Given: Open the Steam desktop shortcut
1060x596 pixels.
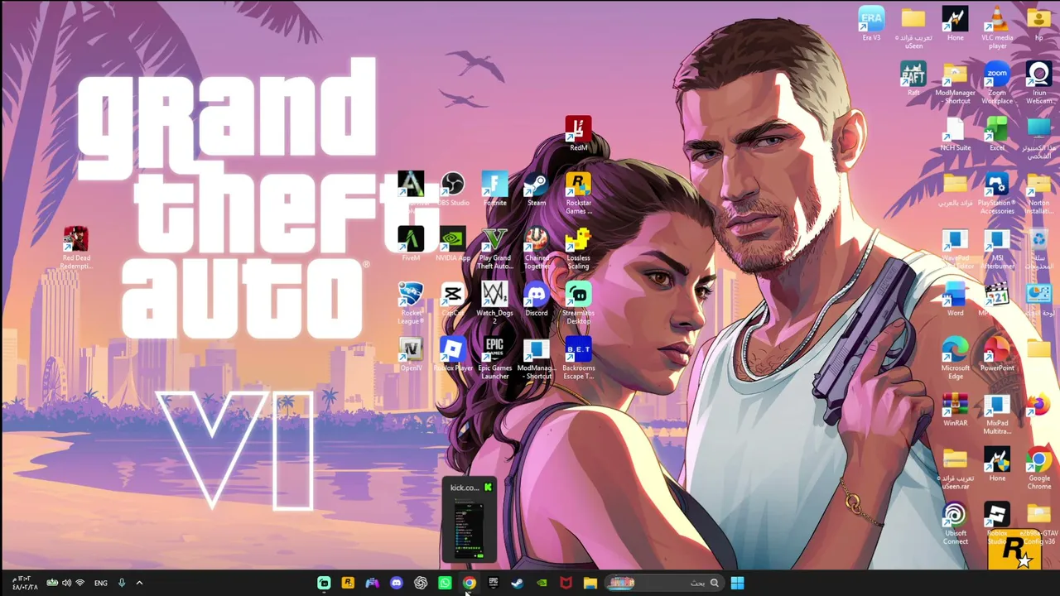Looking at the screenshot, I should (x=537, y=190).
